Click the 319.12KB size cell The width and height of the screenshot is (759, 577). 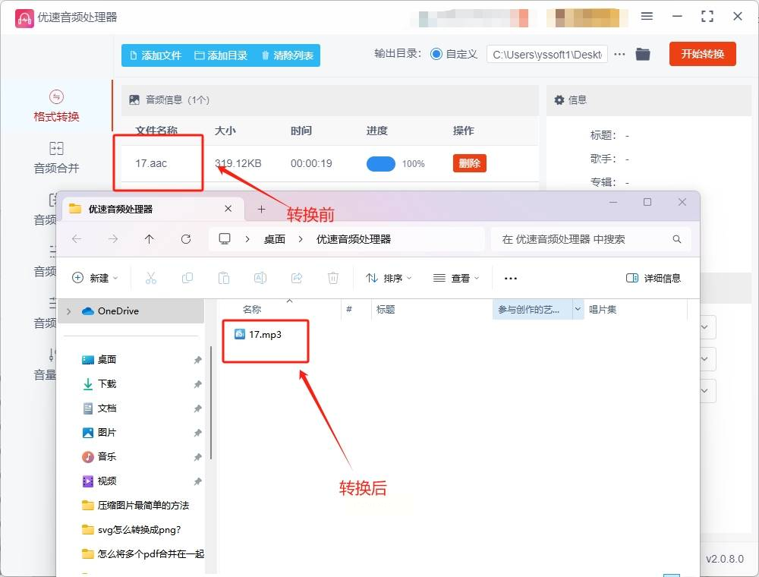[x=238, y=164]
